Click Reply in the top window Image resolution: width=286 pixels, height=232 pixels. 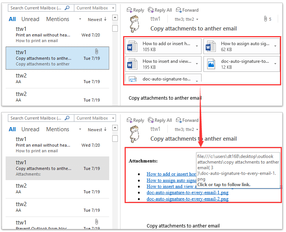click(135, 10)
